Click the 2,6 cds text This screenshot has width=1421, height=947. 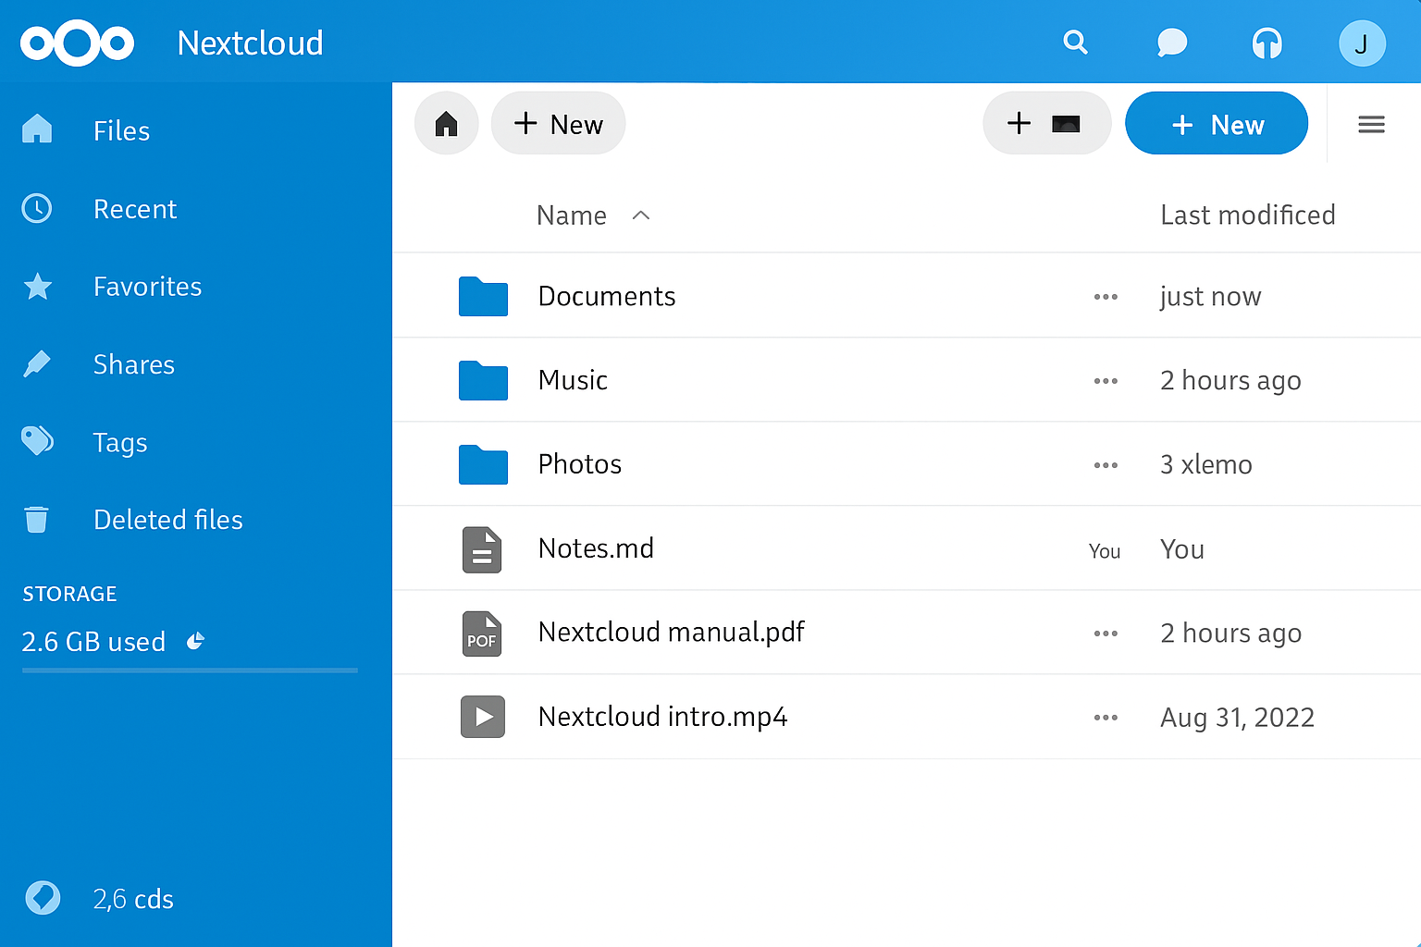(x=133, y=899)
